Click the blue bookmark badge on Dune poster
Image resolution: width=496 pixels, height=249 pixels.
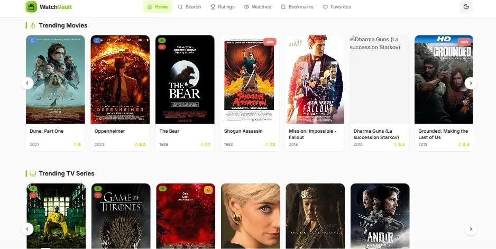click(x=32, y=40)
